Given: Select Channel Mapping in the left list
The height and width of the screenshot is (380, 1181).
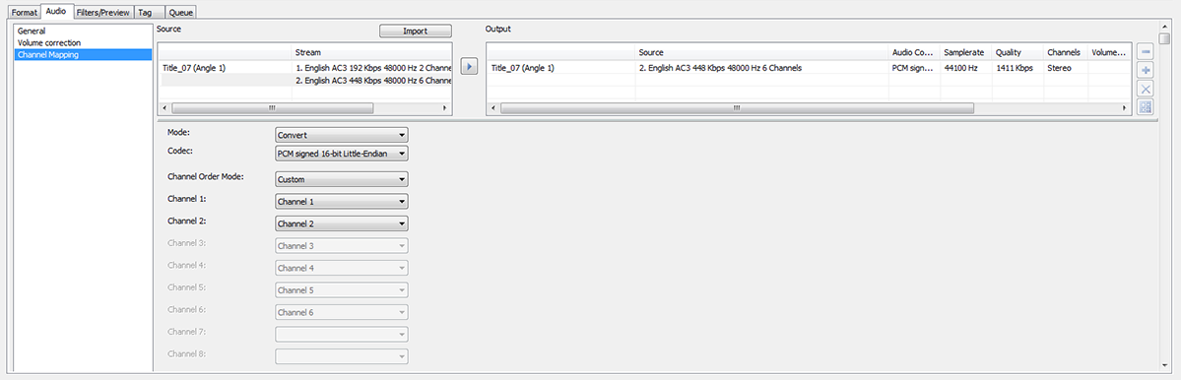Looking at the screenshot, I should 83,55.
